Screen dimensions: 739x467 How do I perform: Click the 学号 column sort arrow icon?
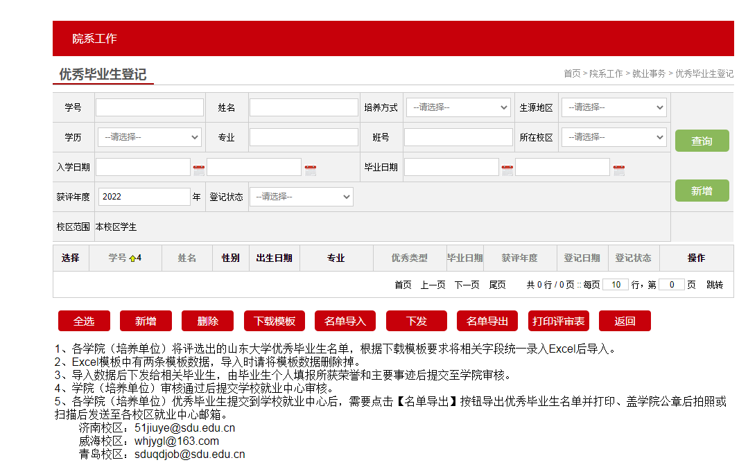coord(132,258)
